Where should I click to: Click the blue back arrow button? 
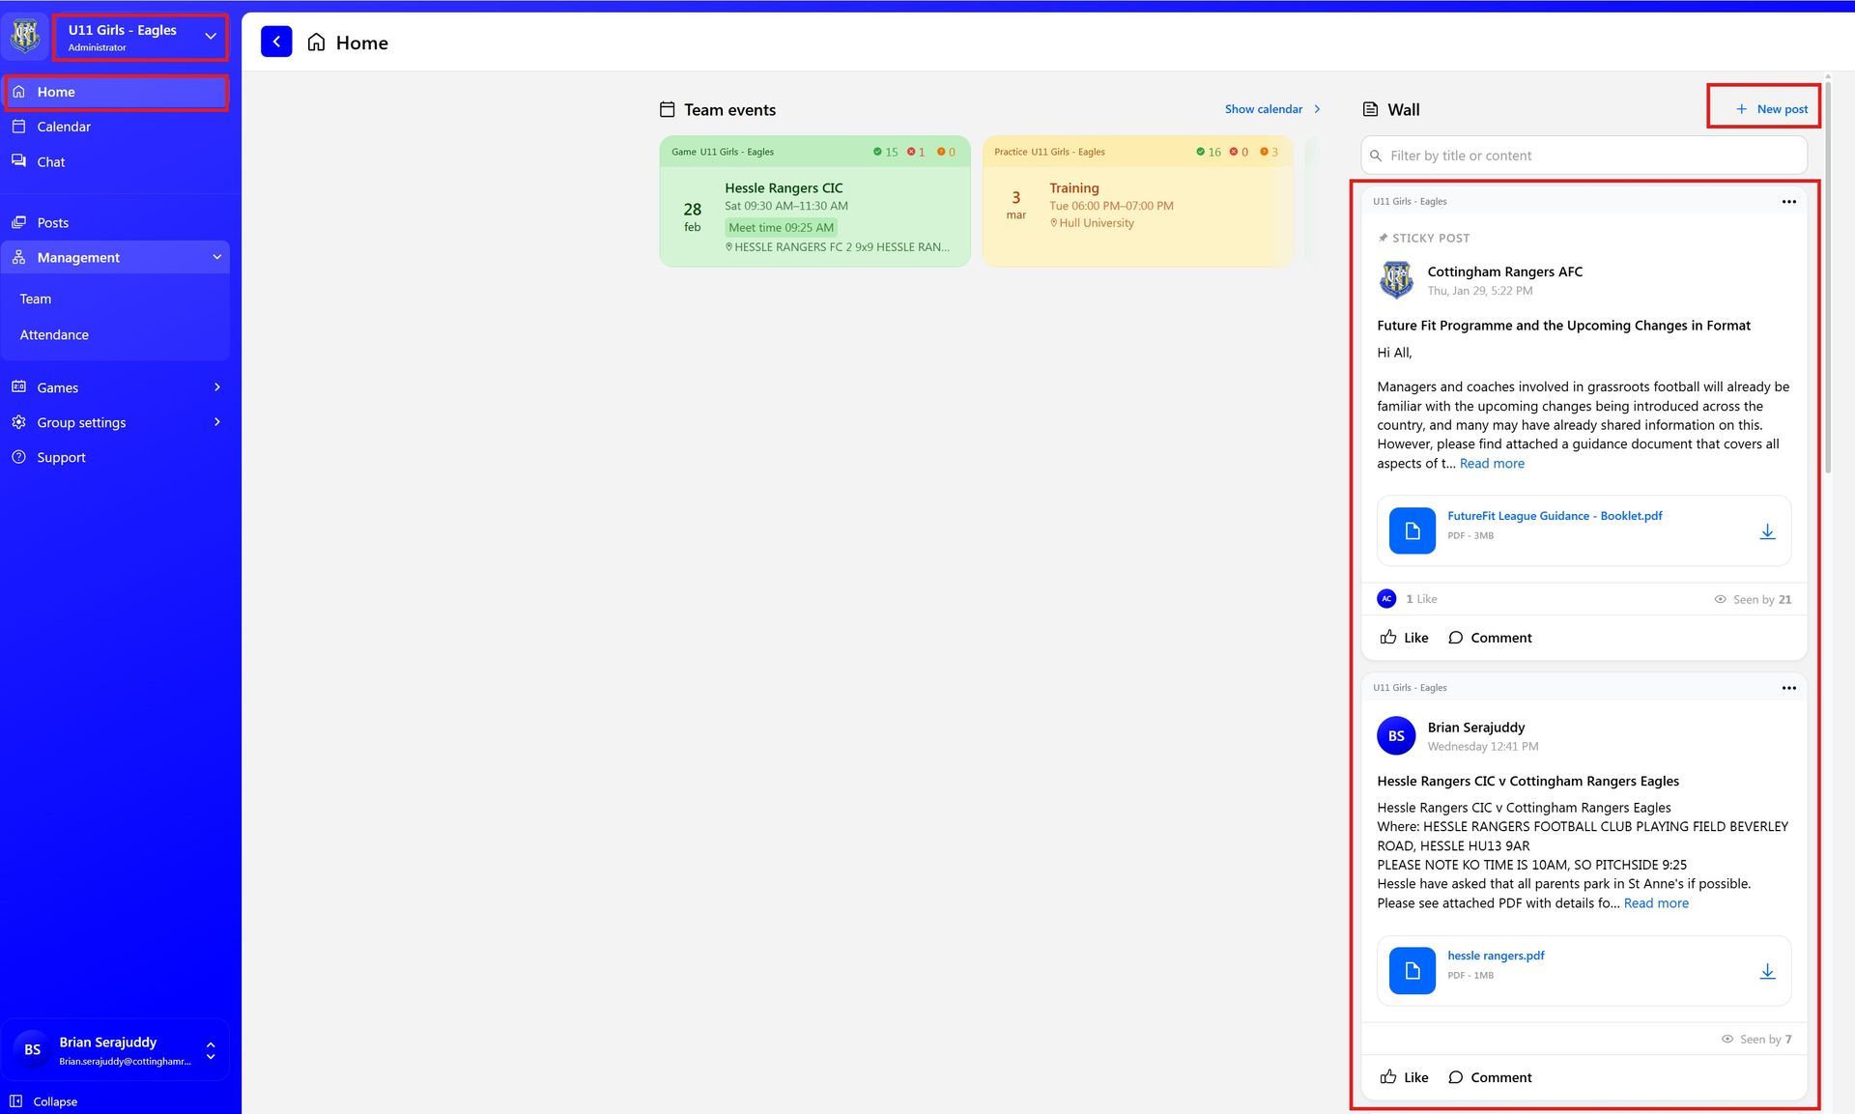coord(276,42)
